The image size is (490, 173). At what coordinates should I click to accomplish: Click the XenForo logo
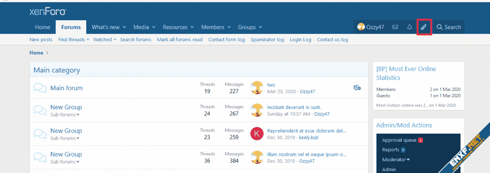click(x=48, y=12)
